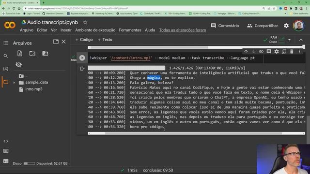The height and width of the screenshot is (174, 310).
Task: Open the search sidebar icon
Action: pyautogui.click(x=6, y=56)
